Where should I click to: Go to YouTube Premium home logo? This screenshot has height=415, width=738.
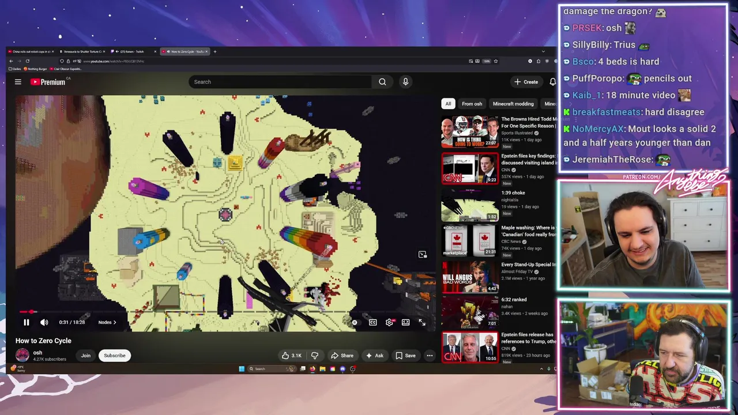tap(48, 82)
